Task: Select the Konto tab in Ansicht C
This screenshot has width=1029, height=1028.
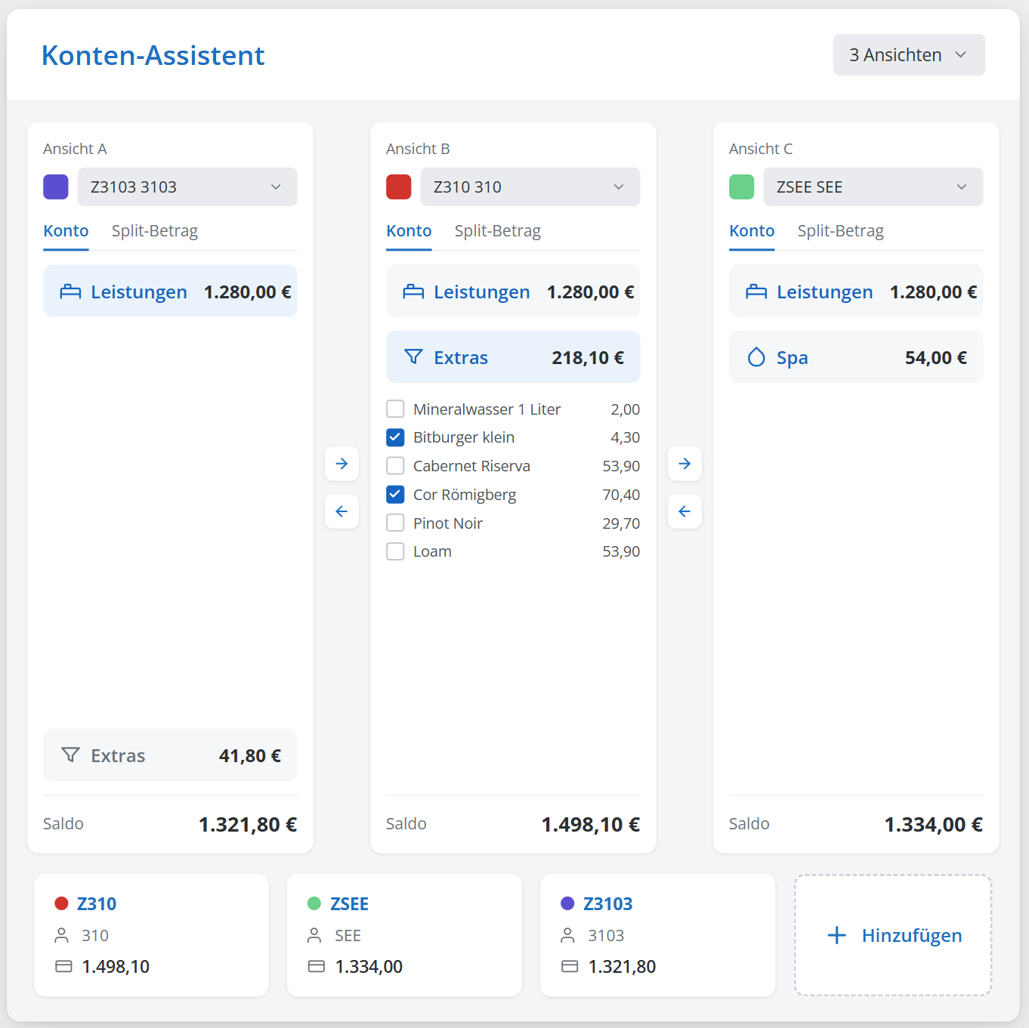Action: coord(752,231)
